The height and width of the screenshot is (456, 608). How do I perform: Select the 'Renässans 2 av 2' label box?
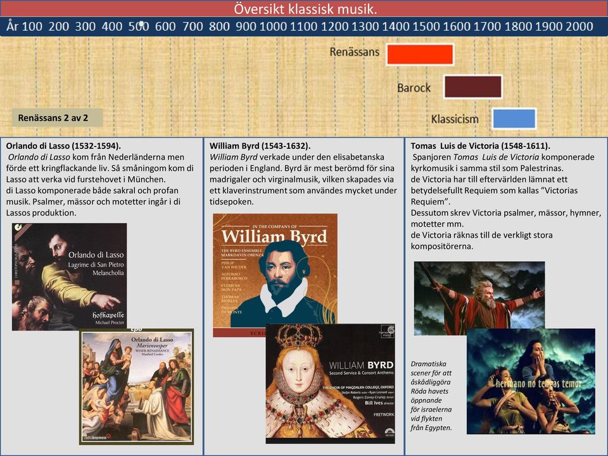pyautogui.click(x=58, y=118)
